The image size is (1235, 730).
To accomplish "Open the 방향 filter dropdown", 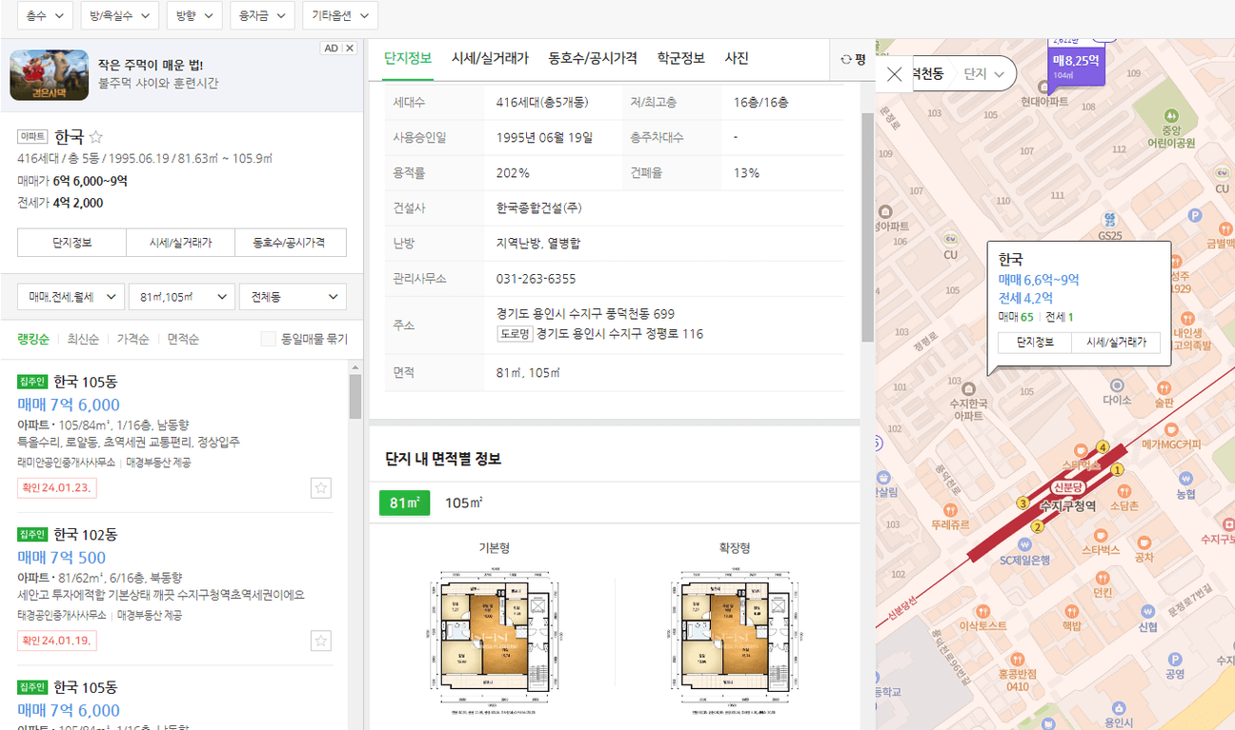I will click(x=194, y=15).
